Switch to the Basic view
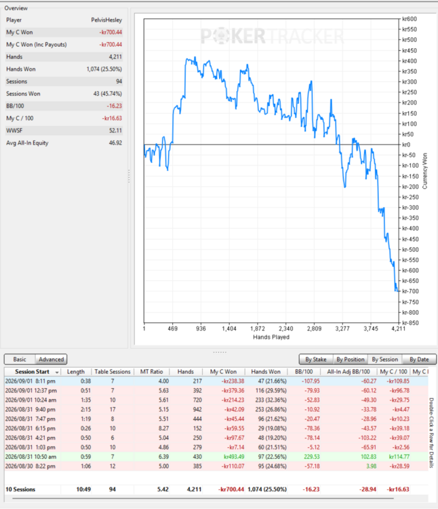The width and height of the screenshot is (438, 509). click(20, 359)
